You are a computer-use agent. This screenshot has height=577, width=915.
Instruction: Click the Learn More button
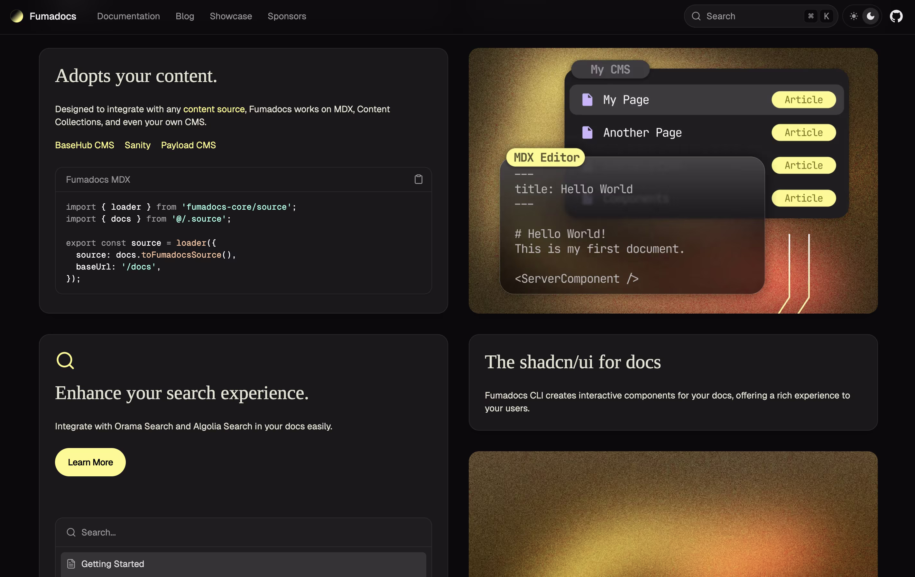pyautogui.click(x=90, y=462)
